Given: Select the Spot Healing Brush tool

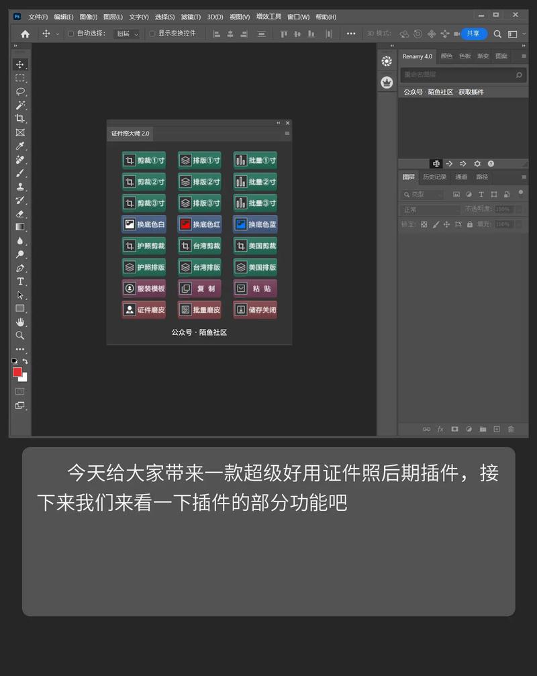Looking at the screenshot, I should [x=20, y=160].
